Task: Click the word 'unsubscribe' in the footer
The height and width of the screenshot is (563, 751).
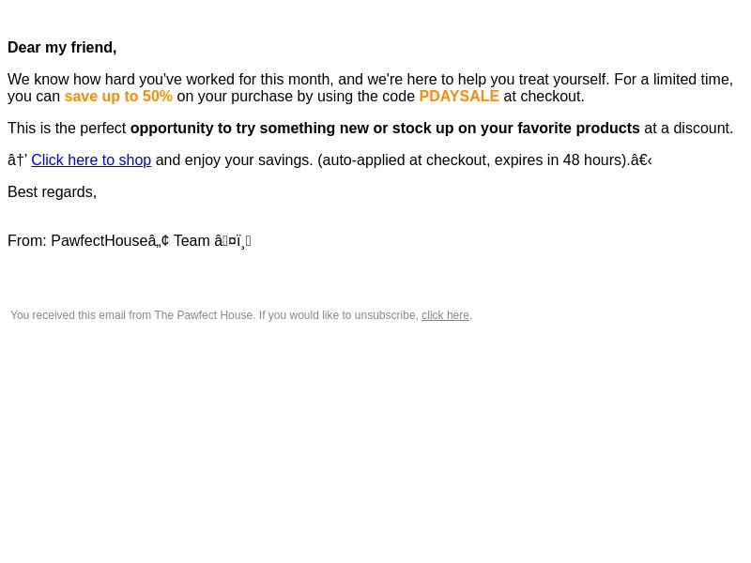Action: [x=386, y=315]
